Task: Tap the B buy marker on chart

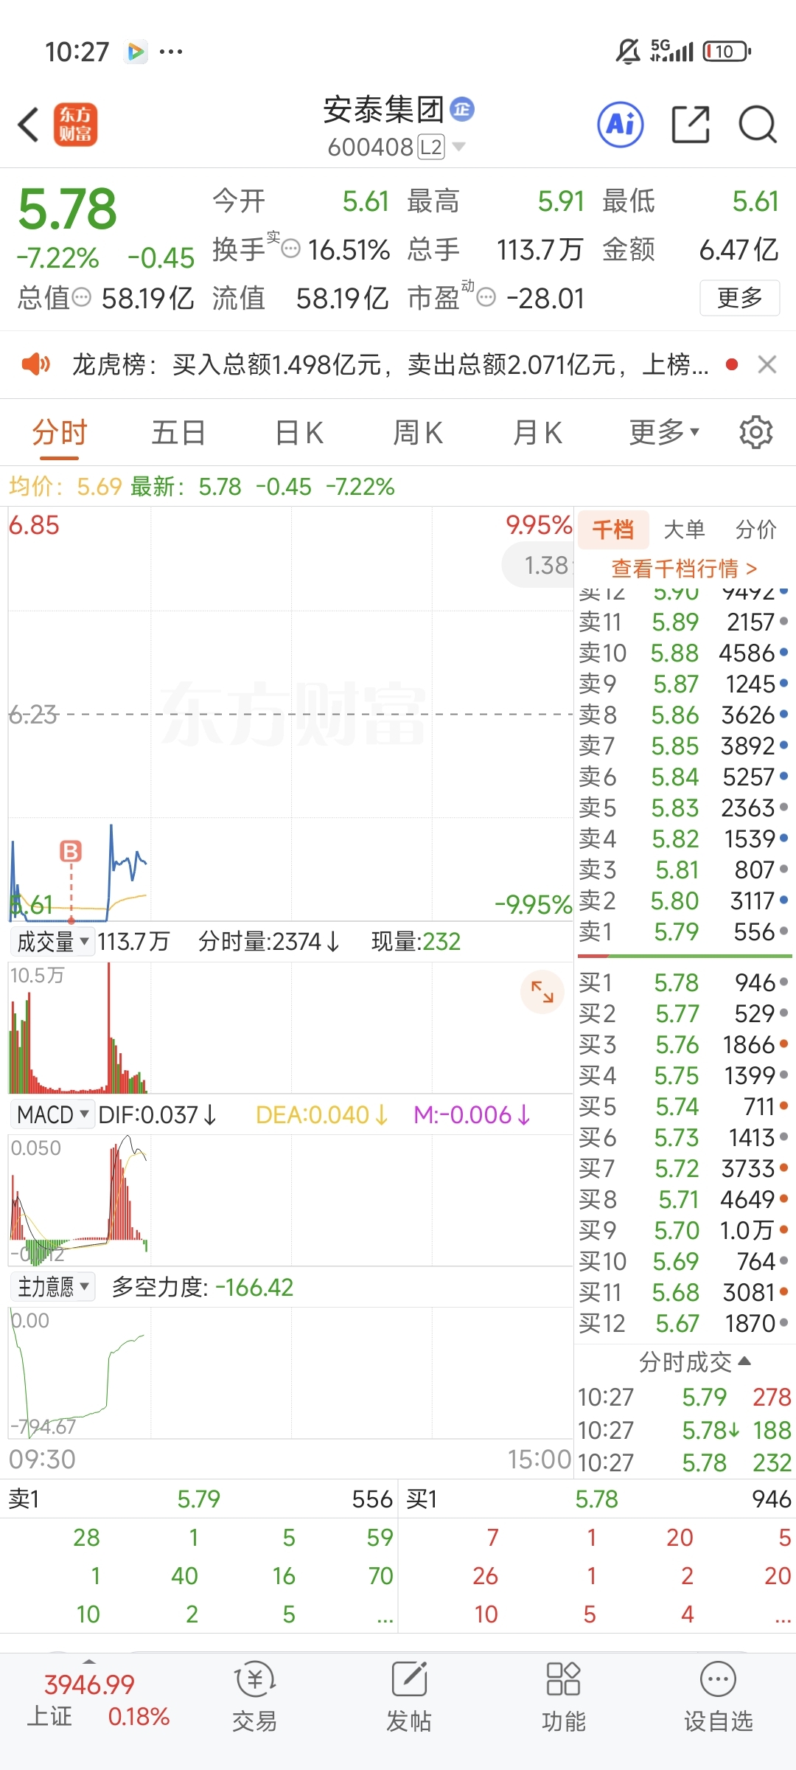Action: tap(71, 852)
